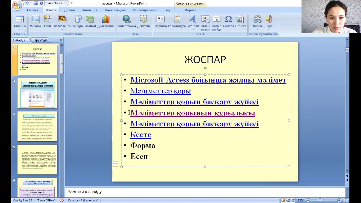
Task: Select slide 3 thumbnail
Action: (x=37, y=93)
